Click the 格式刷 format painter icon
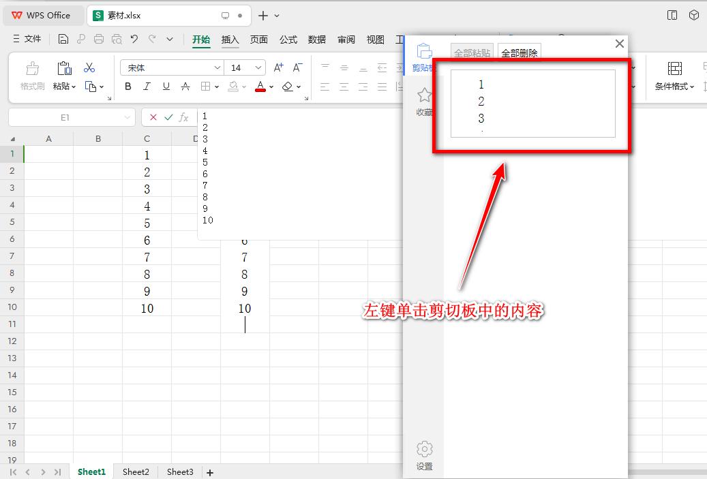 tap(33, 68)
